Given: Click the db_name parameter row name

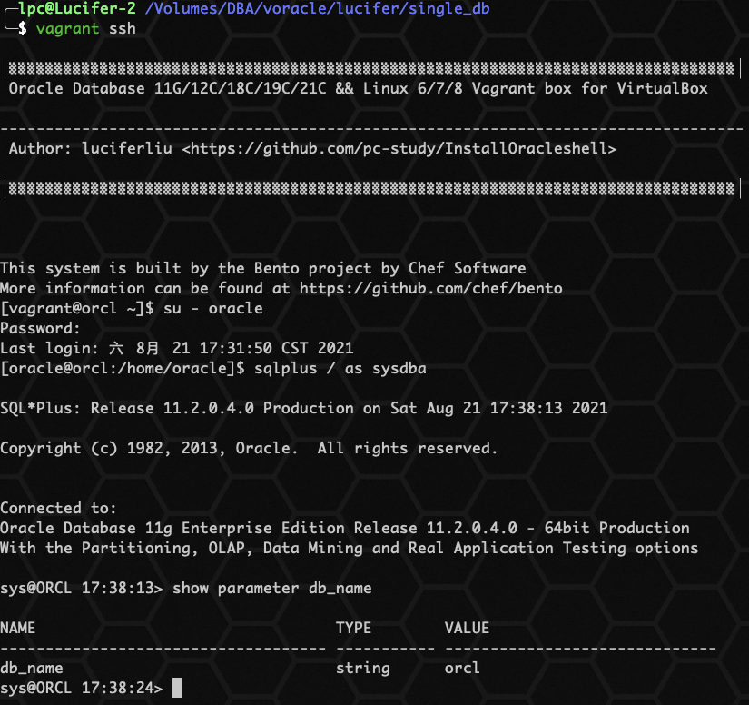Looking at the screenshot, I should (x=32, y=668).
